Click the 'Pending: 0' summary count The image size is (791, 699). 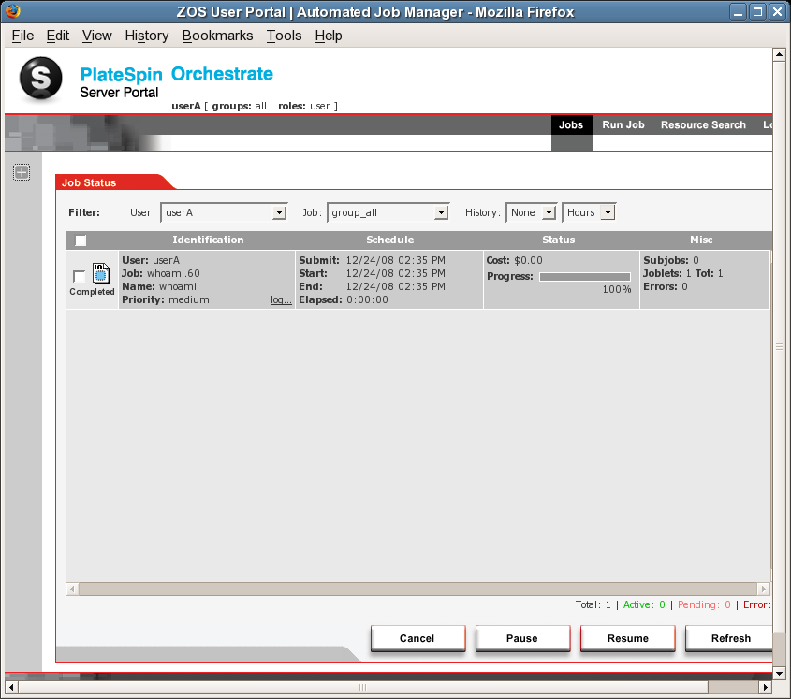click(x=704, y=604)
